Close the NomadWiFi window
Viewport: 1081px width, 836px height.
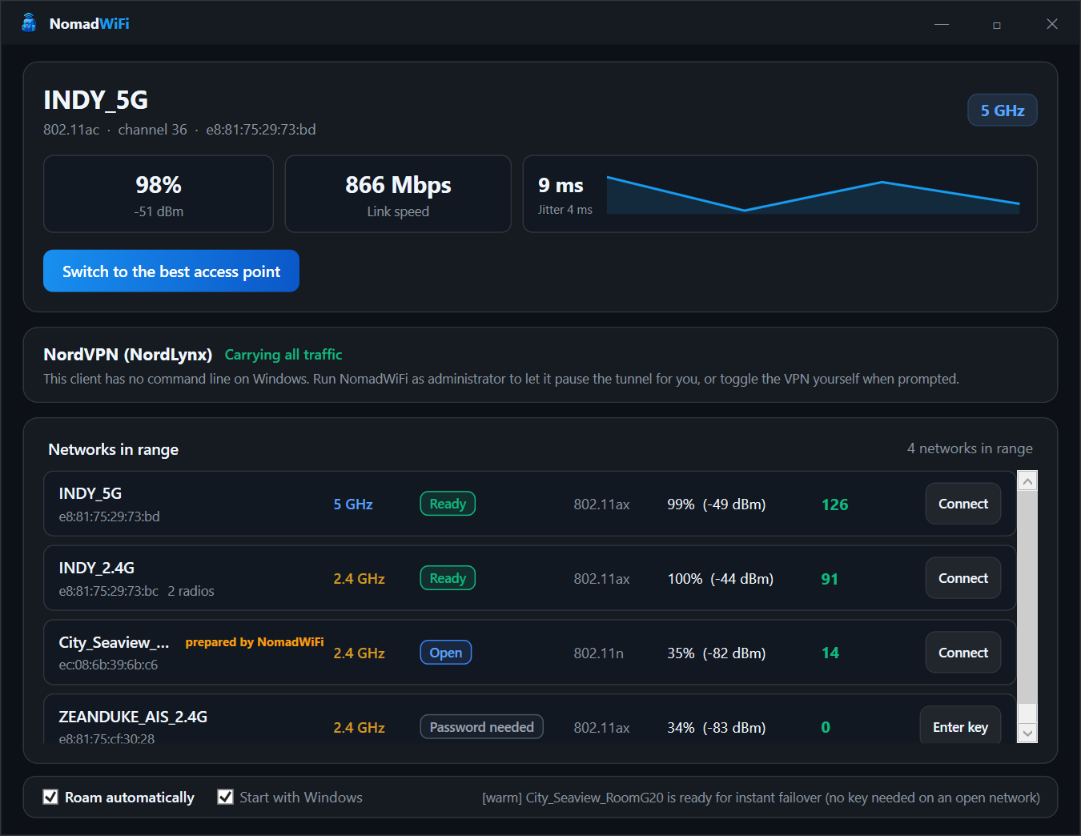[x=1052, y=24]
